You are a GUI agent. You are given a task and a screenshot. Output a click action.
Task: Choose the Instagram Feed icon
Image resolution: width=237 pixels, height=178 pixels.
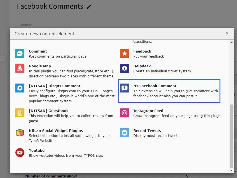point(125,113)
